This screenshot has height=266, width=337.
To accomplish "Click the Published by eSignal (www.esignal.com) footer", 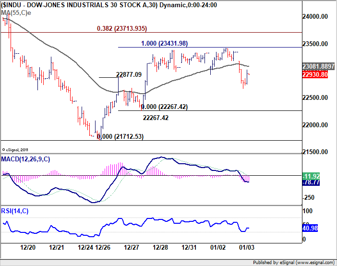I will point(294,263).
